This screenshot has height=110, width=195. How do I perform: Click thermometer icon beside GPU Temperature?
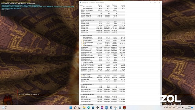click(82, 37)
